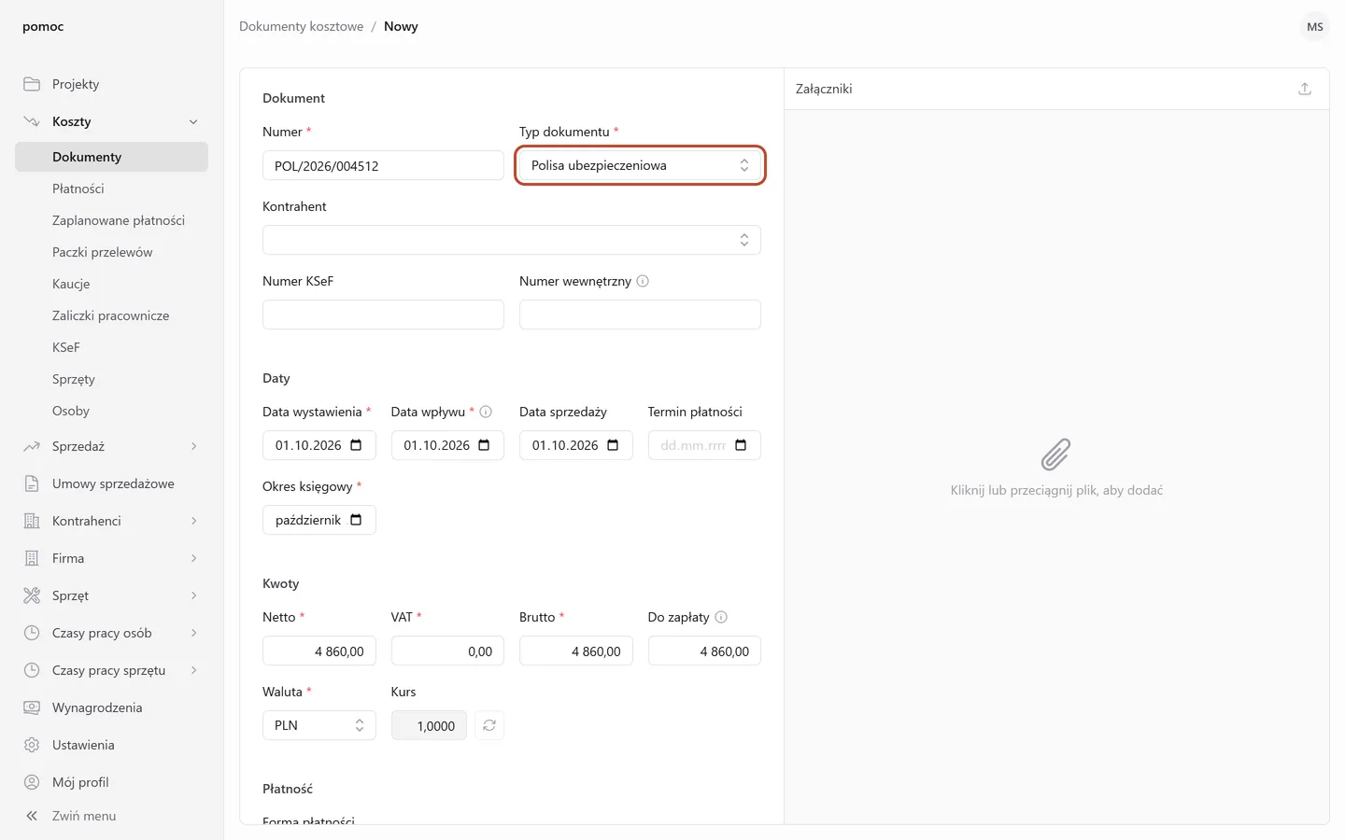
Task: Click the Projekty folder icon
Action: [x=32, y=84]
